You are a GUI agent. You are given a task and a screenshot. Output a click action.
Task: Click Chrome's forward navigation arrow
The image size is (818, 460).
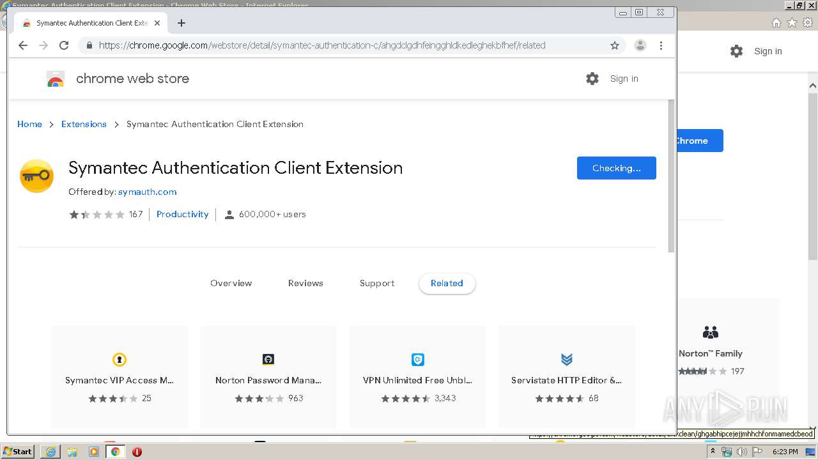[x=43, y=45]
